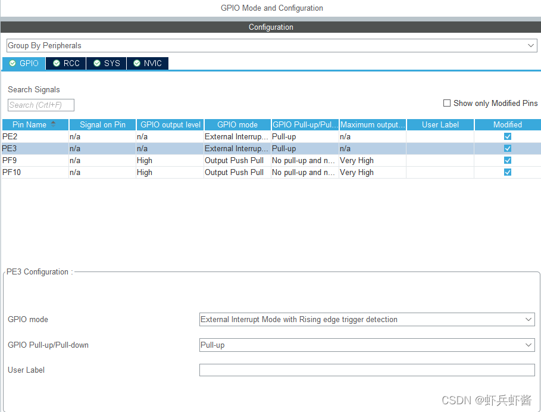541x412 pixels.
Task: Click the Signal on Pin column header
Action: (x=102, y=124)
